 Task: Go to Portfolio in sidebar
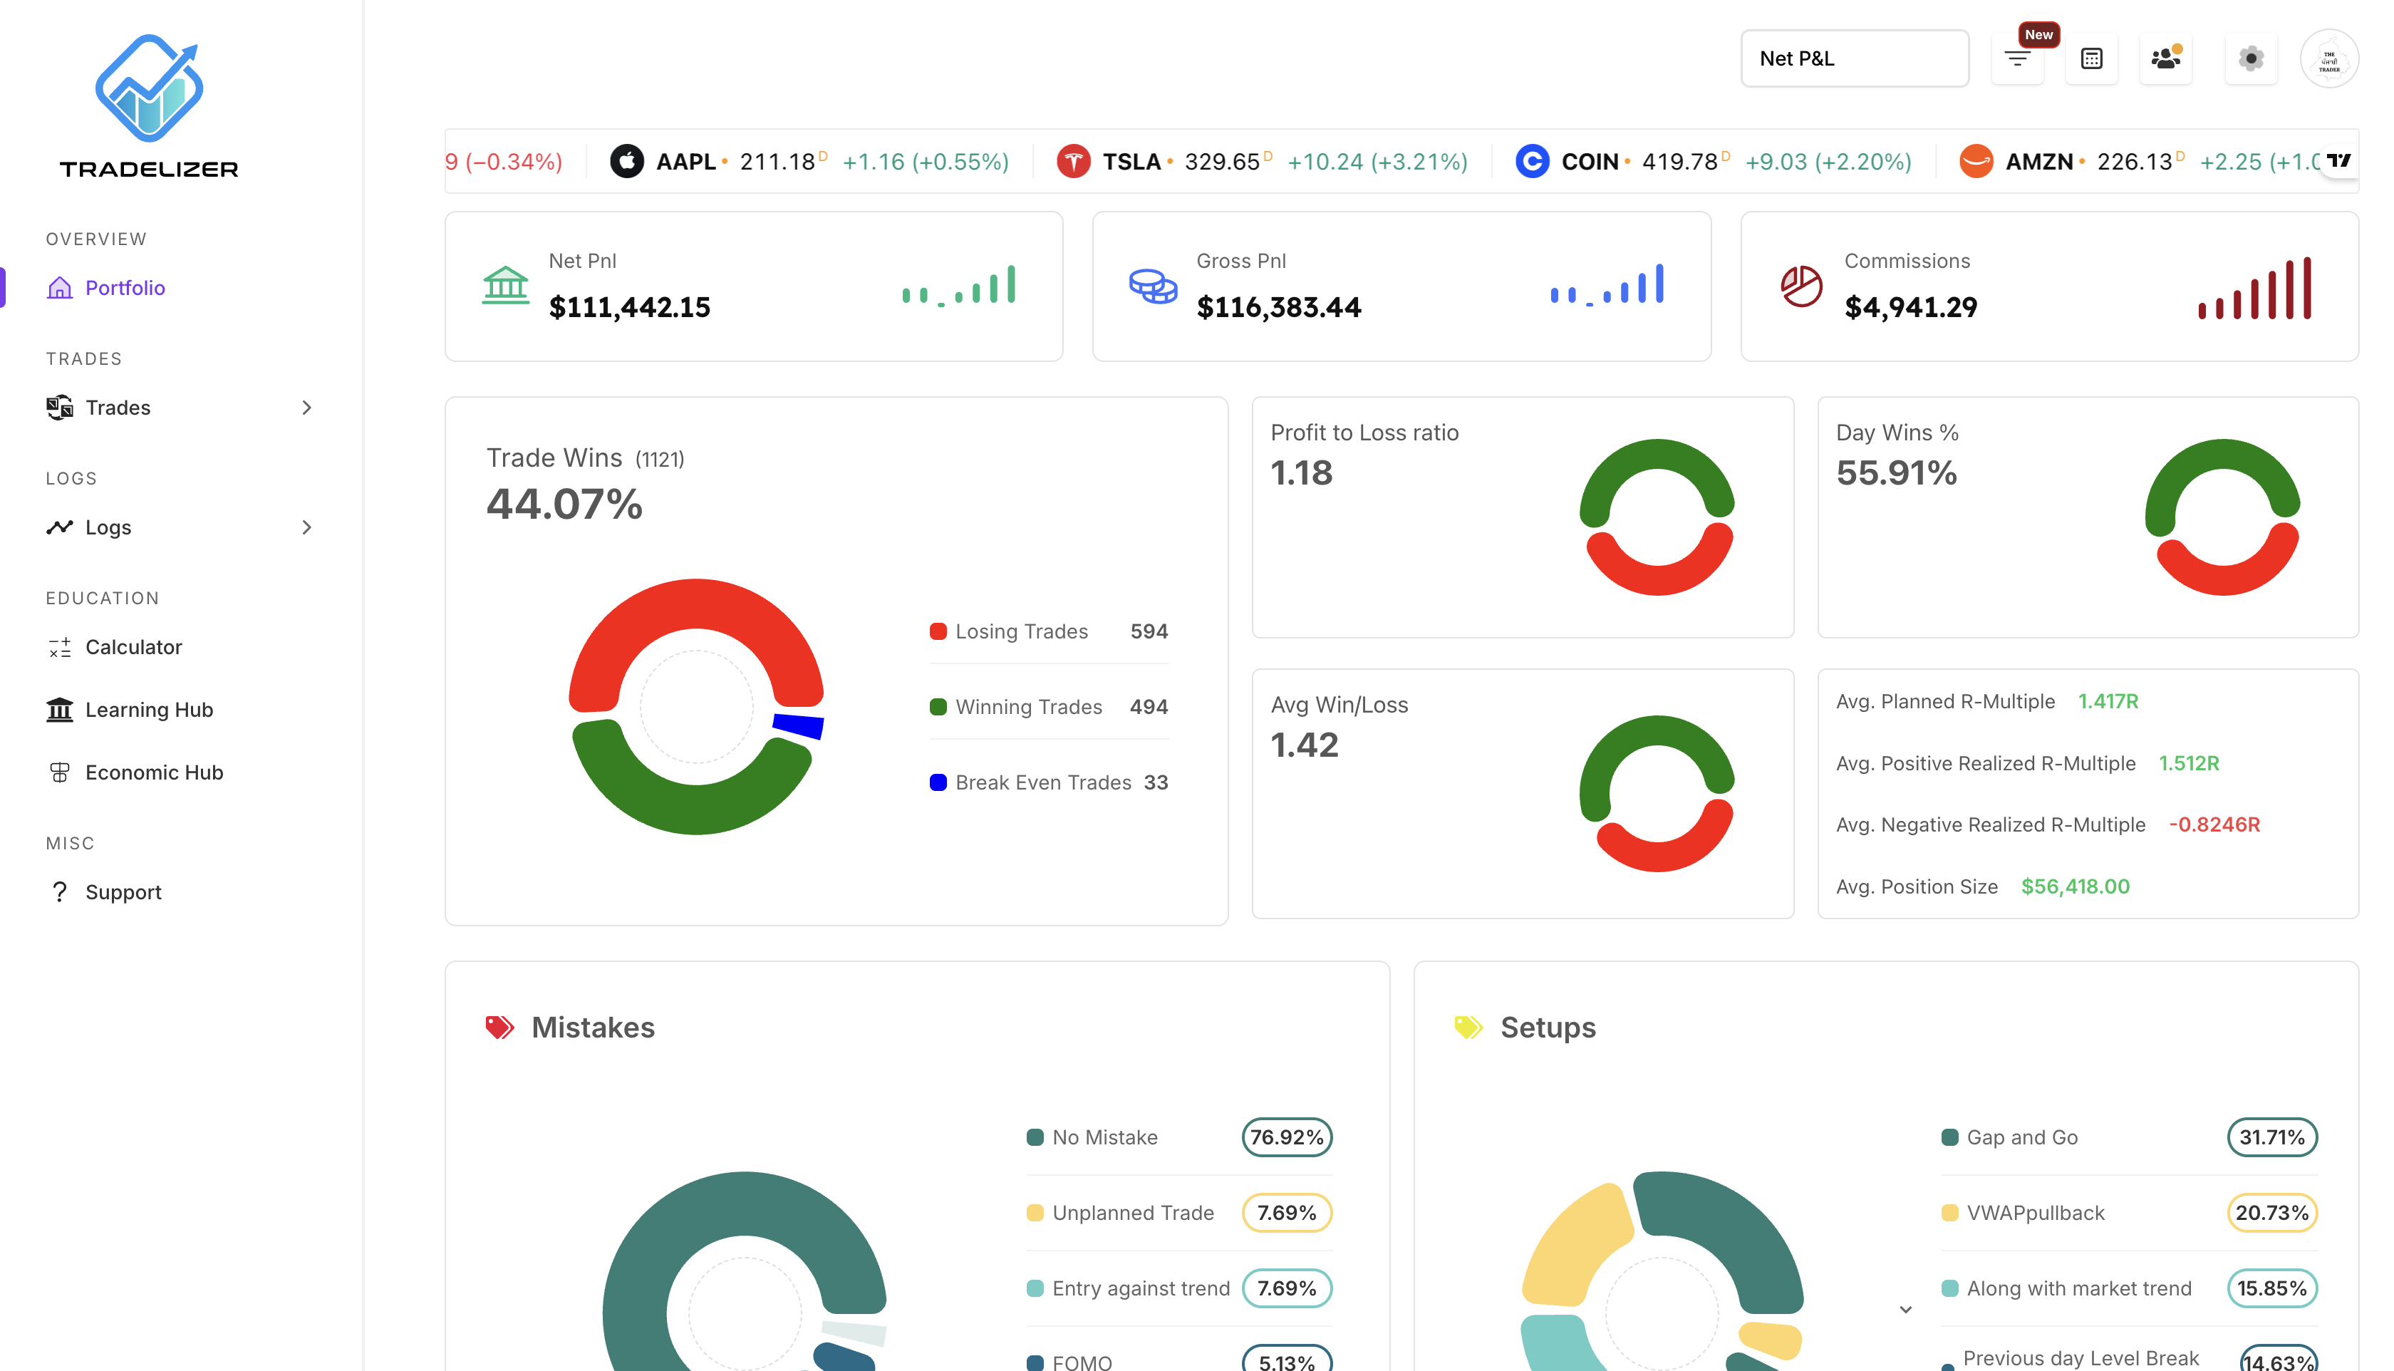(x=124, y=288)
